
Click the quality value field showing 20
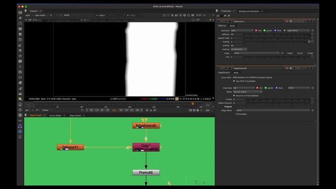[x=237, y=46]
